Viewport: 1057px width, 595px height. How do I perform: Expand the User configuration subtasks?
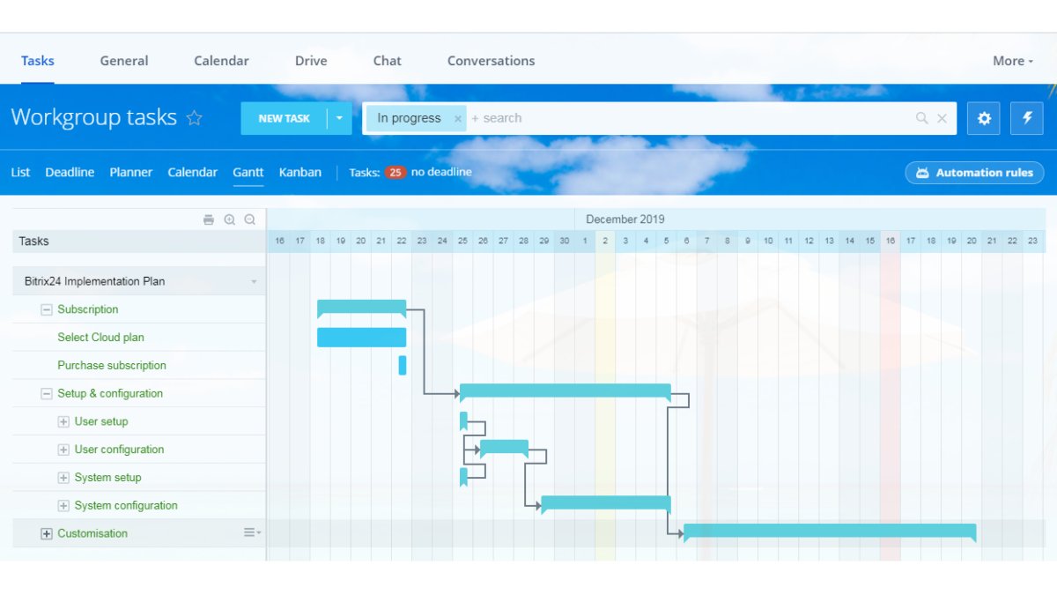pyautogui.click(x=63, y=450)
